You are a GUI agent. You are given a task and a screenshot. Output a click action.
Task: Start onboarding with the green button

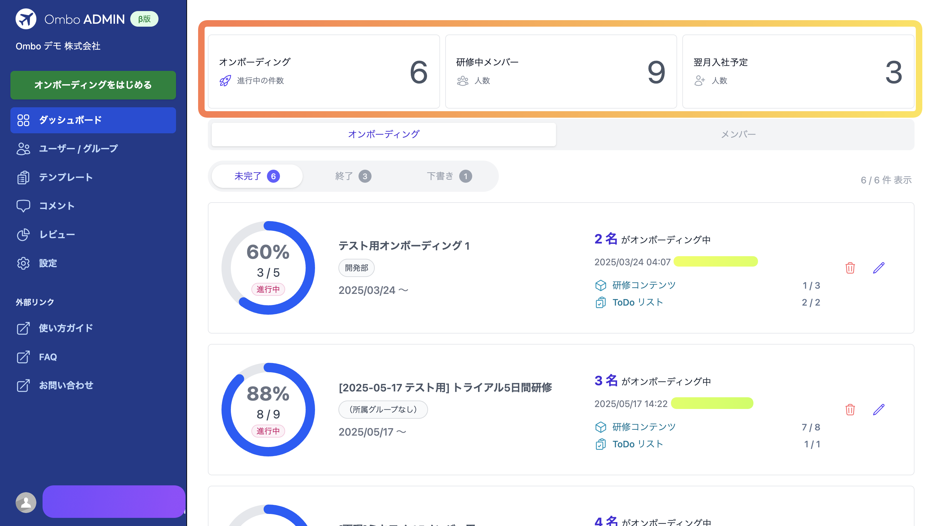93,85
